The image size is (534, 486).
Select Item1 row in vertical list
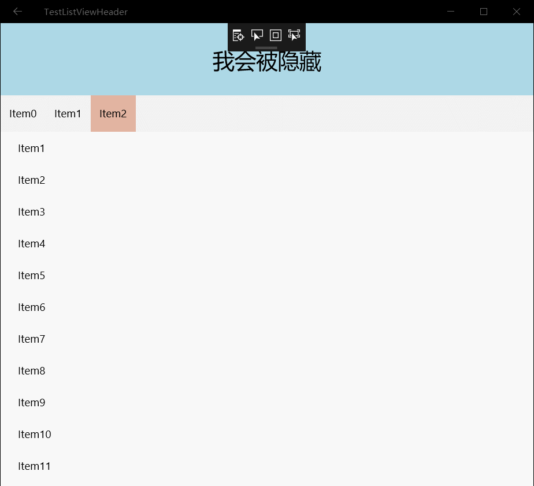click(267, 149)
